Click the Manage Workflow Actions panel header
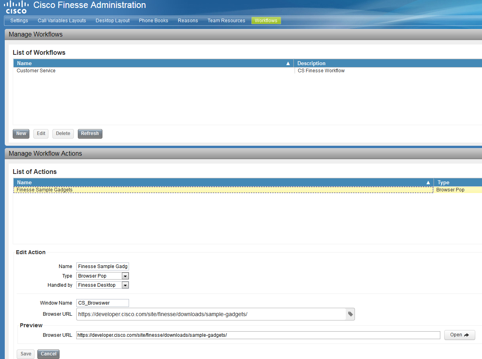Image resolution: width=482 pixels, height=359 pixels. [x=243, y=153]
